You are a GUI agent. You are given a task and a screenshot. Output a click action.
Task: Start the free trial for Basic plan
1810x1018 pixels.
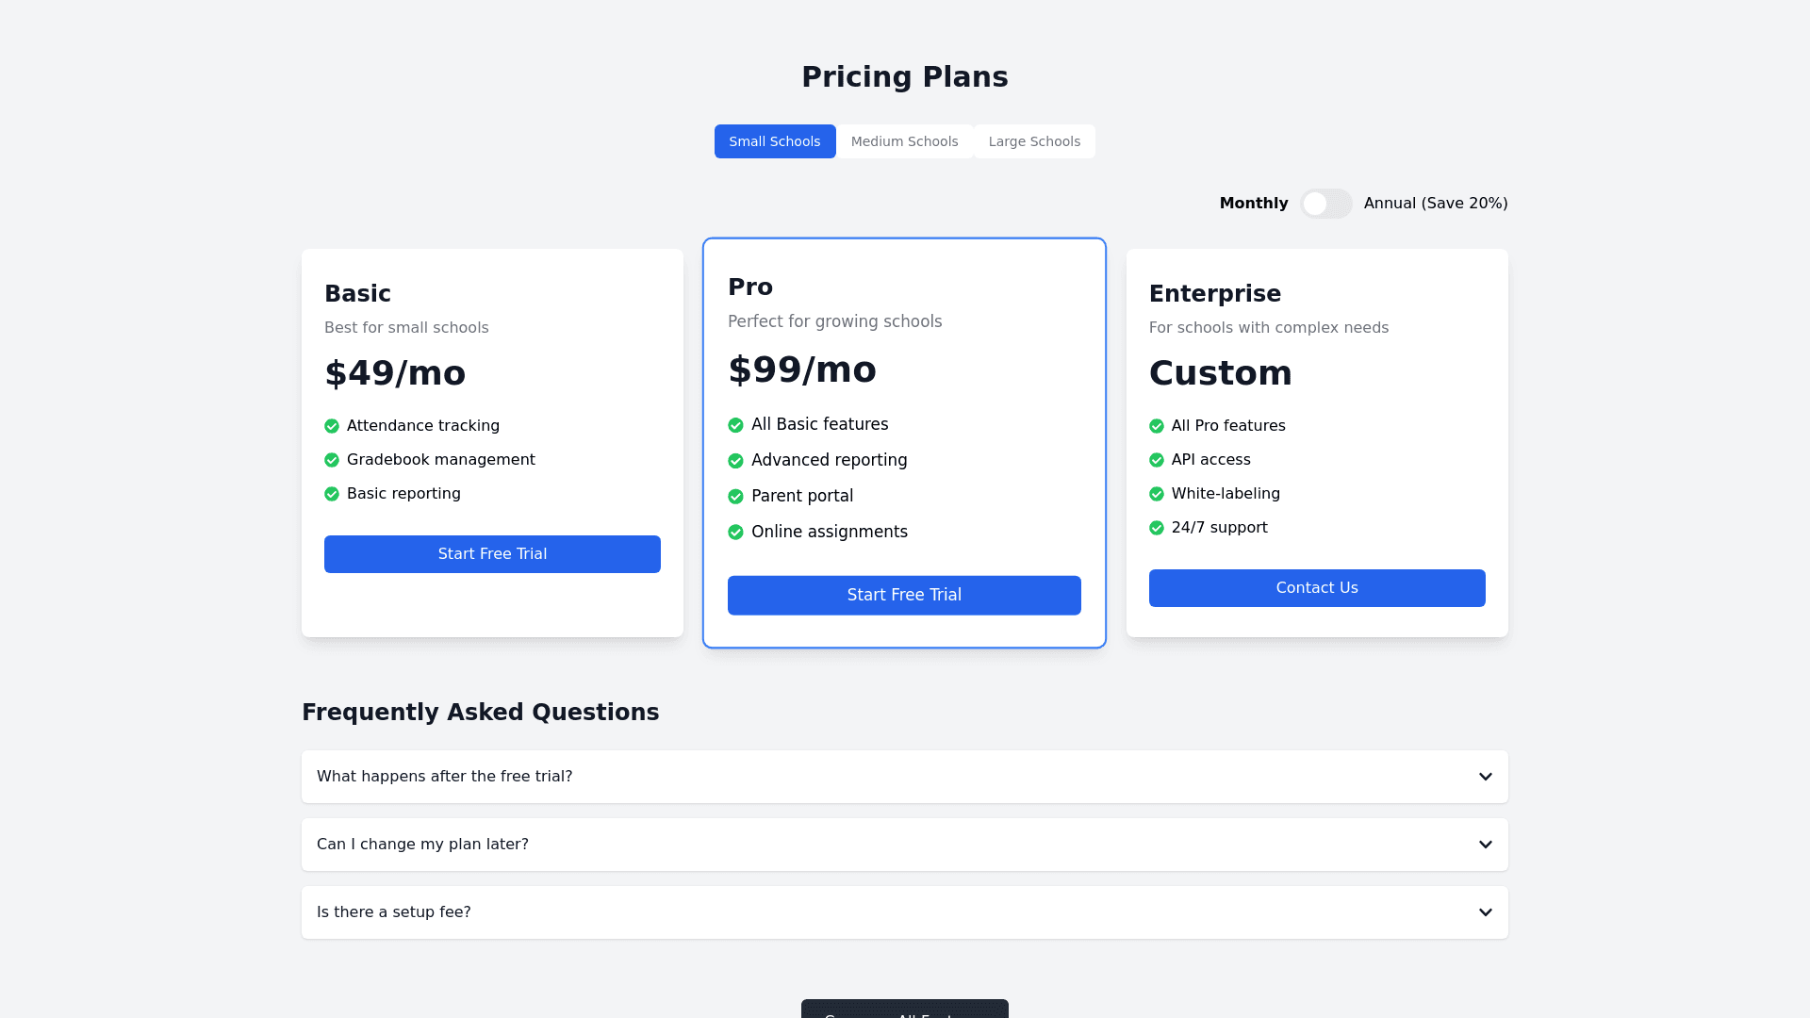492,554
